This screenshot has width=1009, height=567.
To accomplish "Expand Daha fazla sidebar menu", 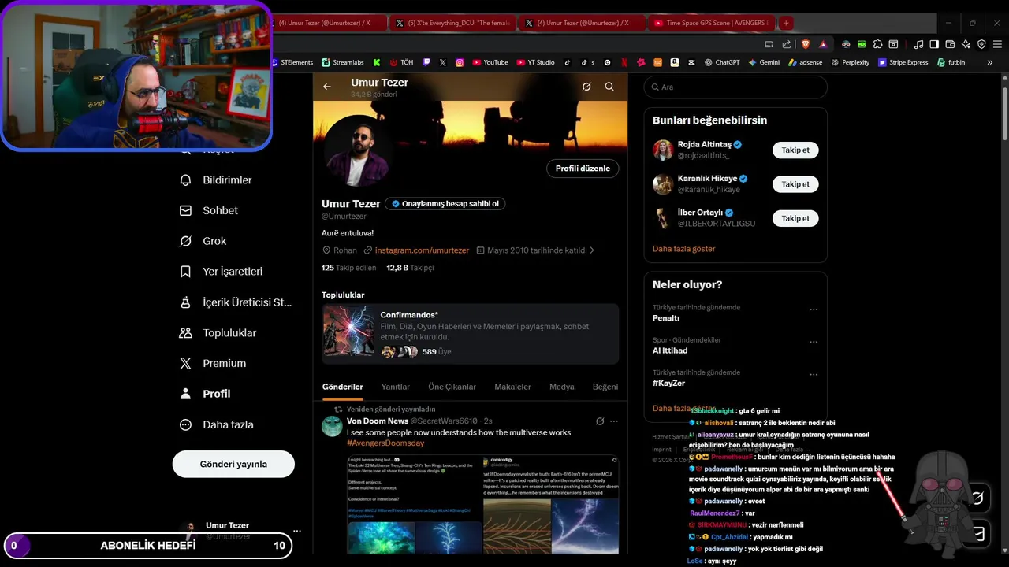I will [217, 424].
